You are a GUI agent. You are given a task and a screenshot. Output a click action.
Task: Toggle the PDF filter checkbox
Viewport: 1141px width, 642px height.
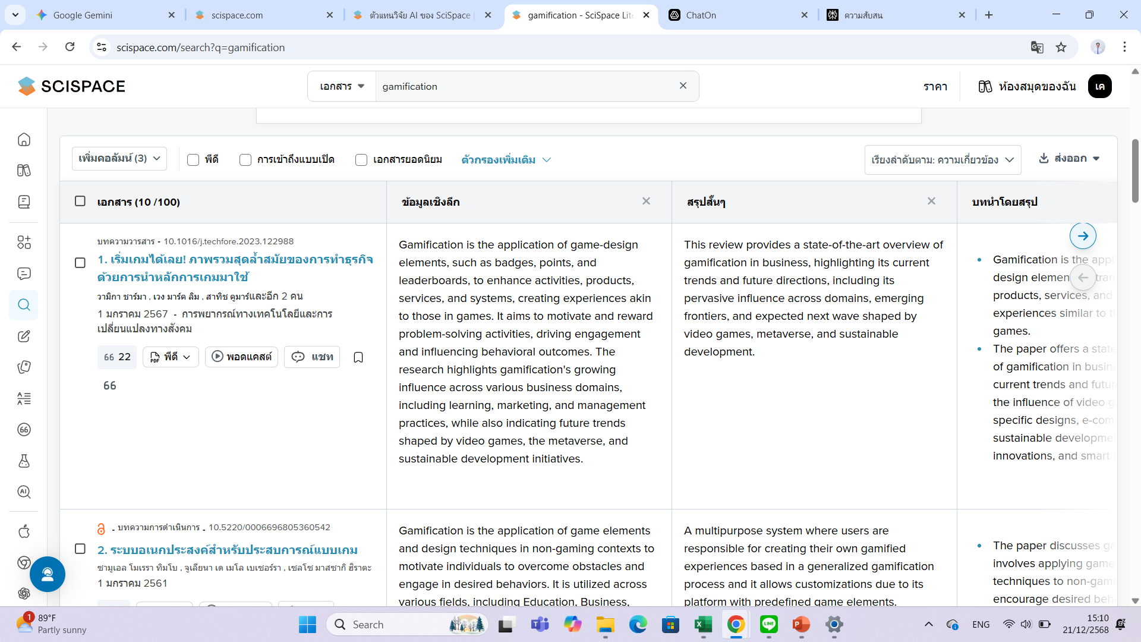pyautogui.click(x=193, y=160)
